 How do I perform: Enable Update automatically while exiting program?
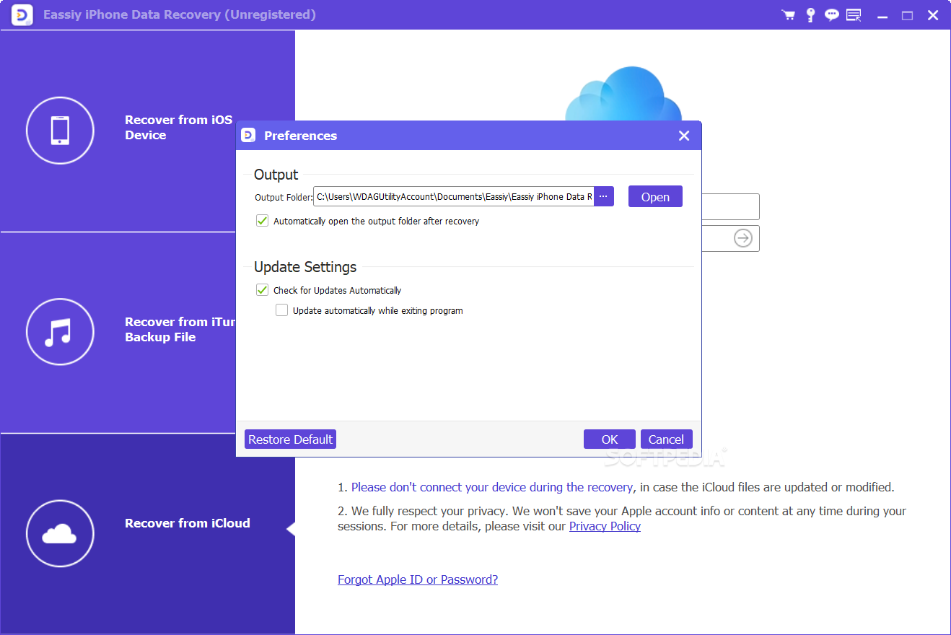282,310
